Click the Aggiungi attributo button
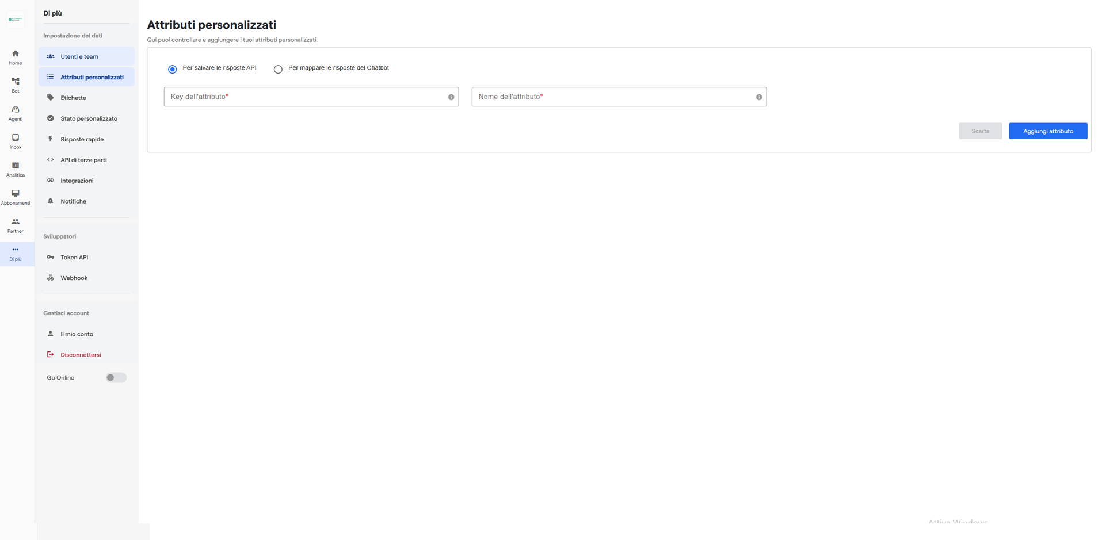 (x=1047, y=131)
